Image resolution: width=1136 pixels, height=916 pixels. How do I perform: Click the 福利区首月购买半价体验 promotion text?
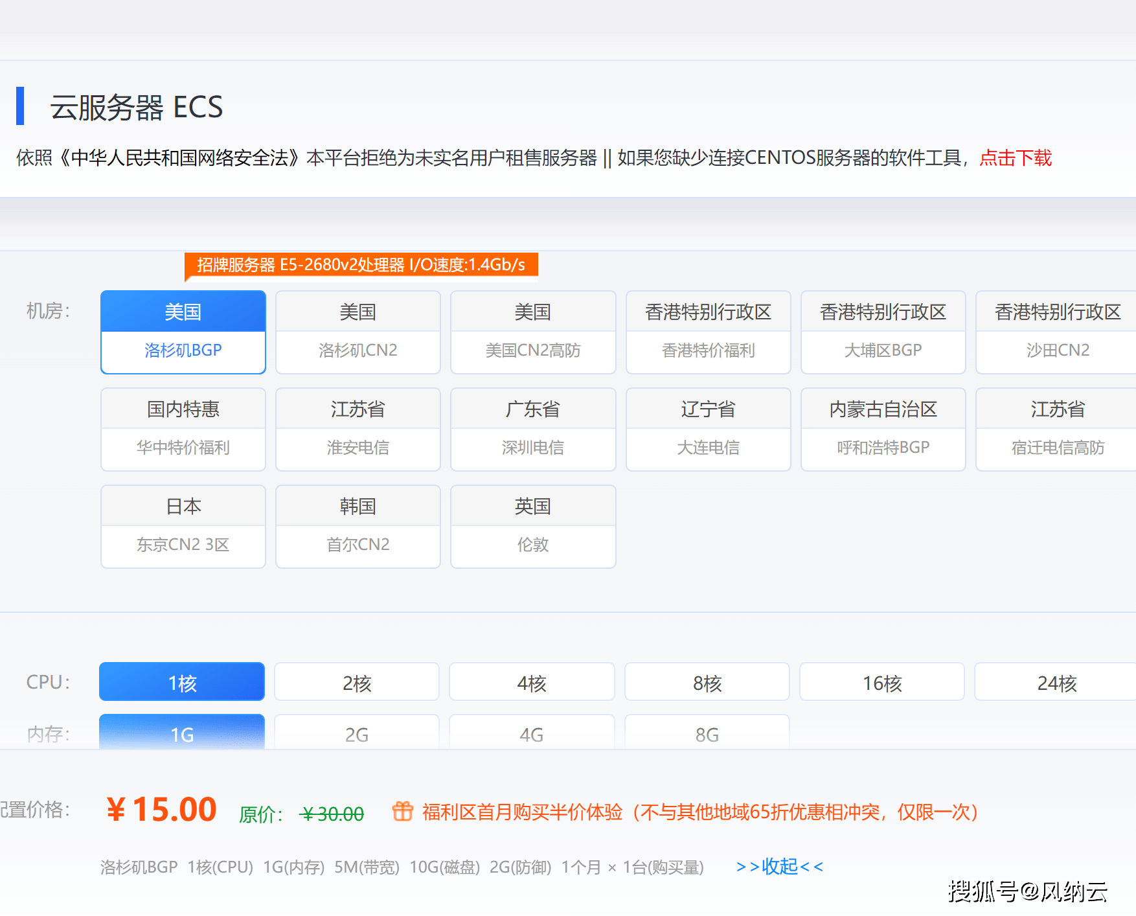point(700,812)
